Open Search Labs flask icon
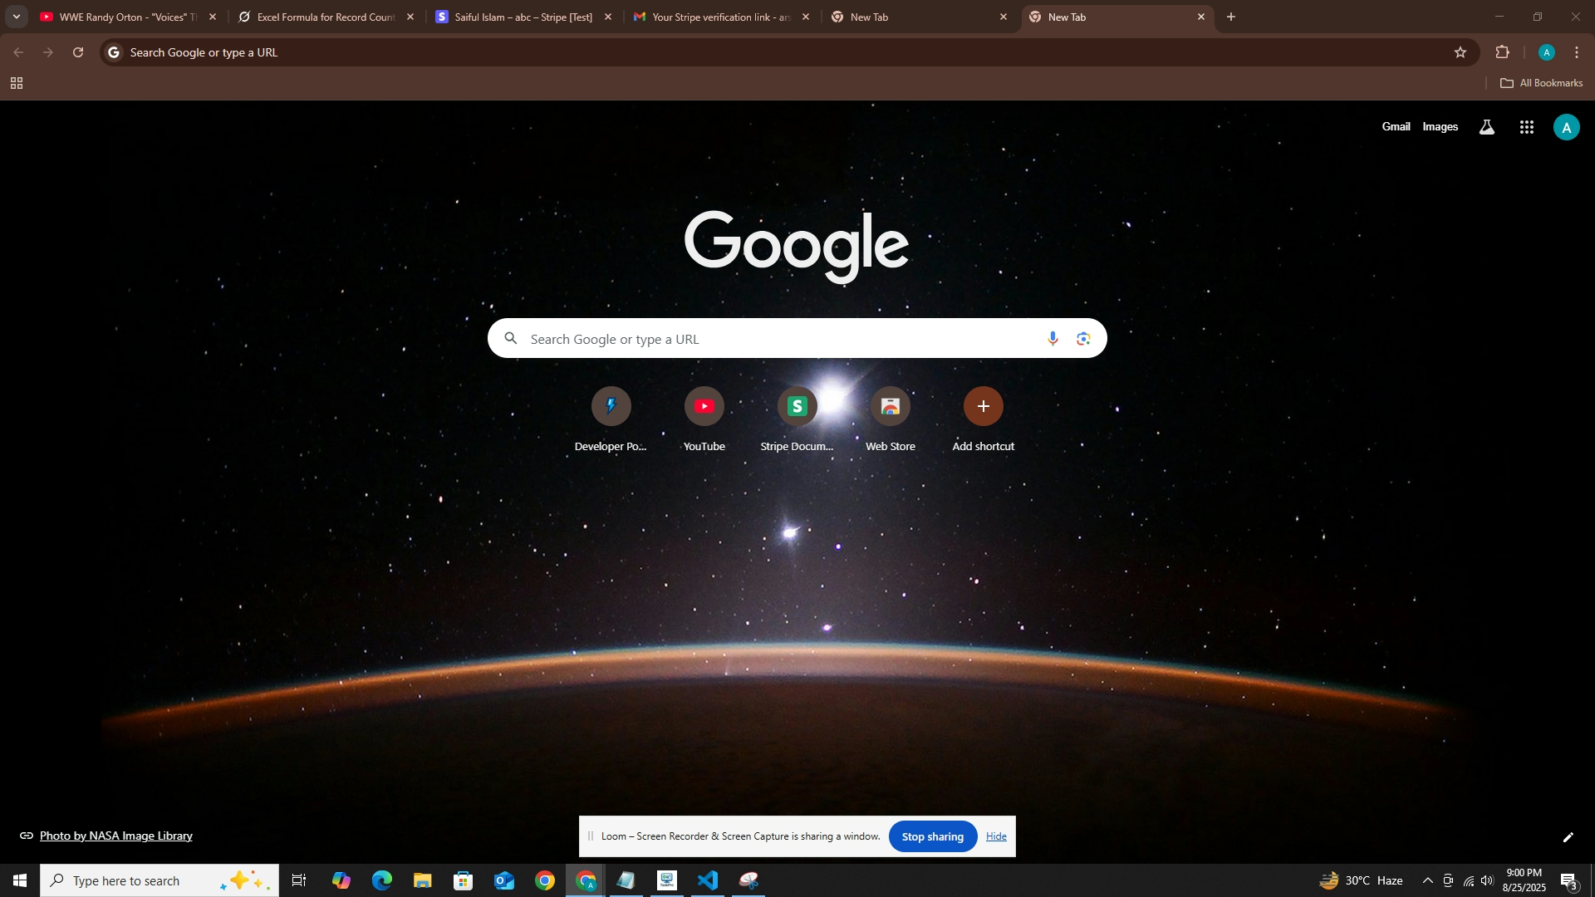 [x=1486, y=127]
